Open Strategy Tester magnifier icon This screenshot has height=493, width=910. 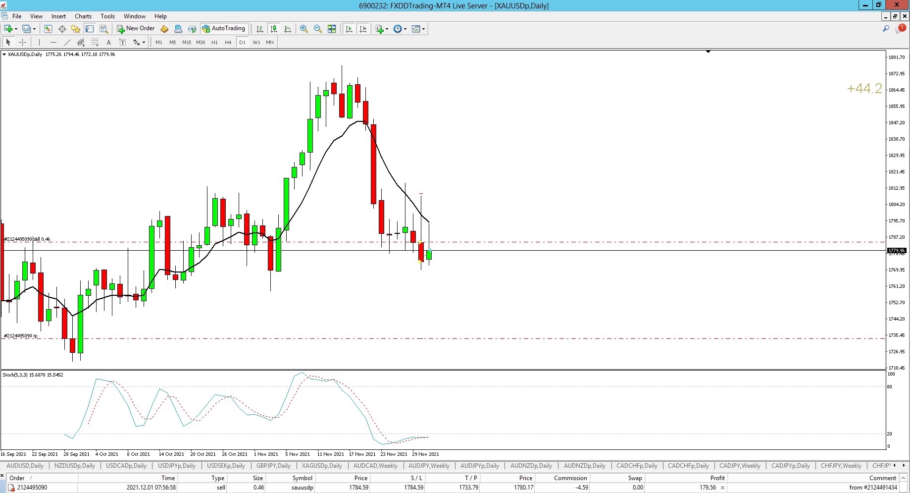click(103, 29)
